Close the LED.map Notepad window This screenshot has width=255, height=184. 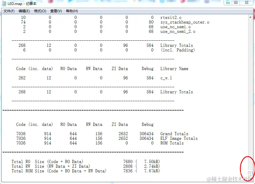[x=247, y=2]
